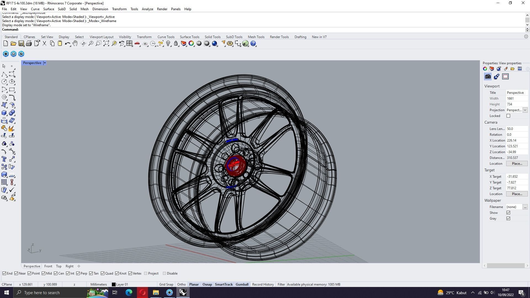Click the New file icon
This screenshot has width=530, height=298.
(x=6, y=44)
